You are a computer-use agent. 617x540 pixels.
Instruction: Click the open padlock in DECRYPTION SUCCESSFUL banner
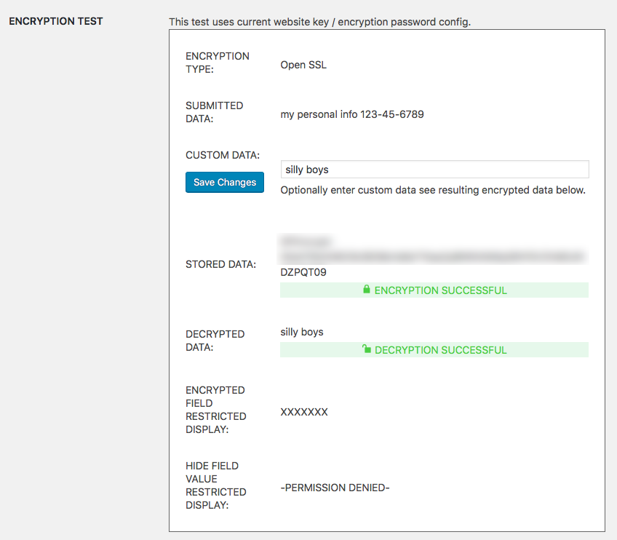coord(368,349)
